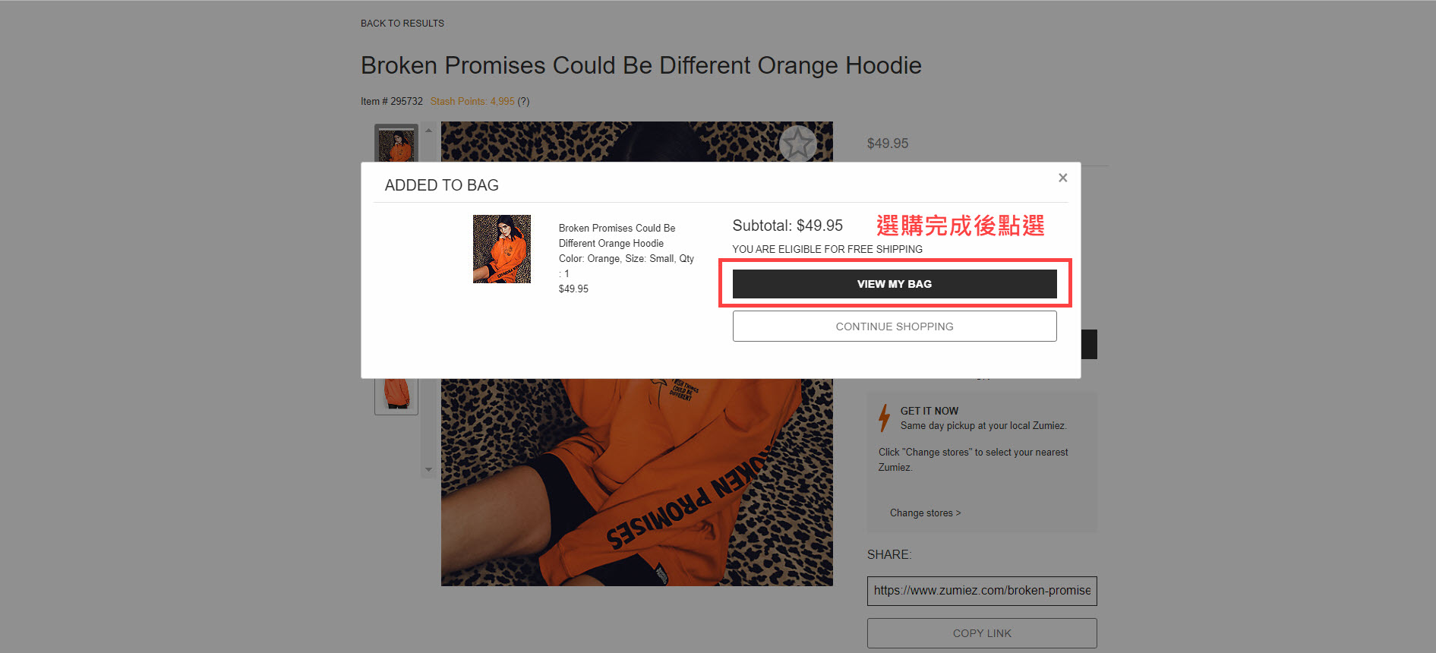Screen dimensions: 1436x653
Task: Open Change stores link
Action: [x=926, y=513]
